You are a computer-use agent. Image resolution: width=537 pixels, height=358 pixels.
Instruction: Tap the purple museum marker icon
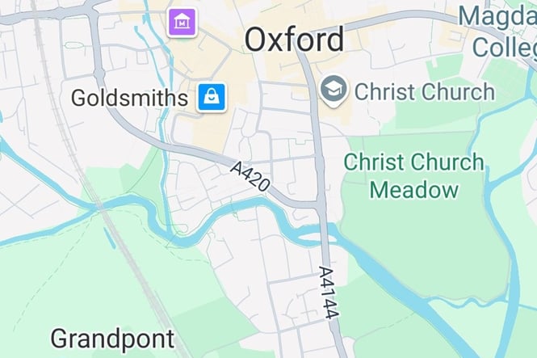[x=182, y=23]
